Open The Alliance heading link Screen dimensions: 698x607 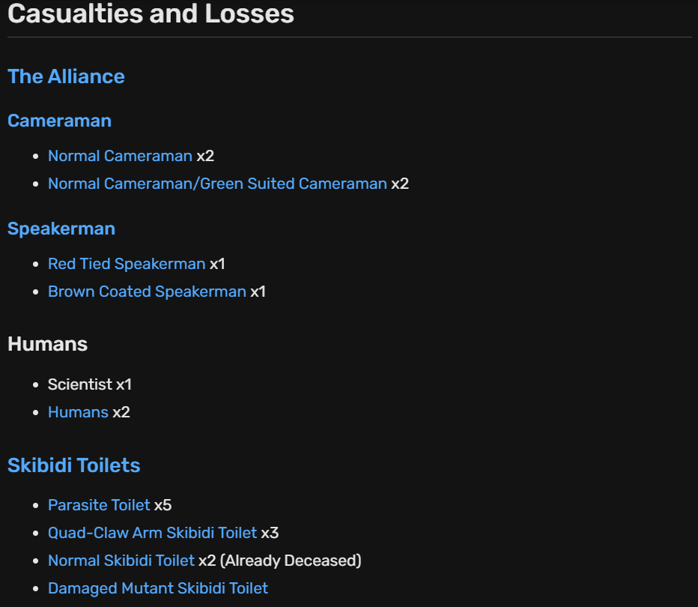[66, 76]
